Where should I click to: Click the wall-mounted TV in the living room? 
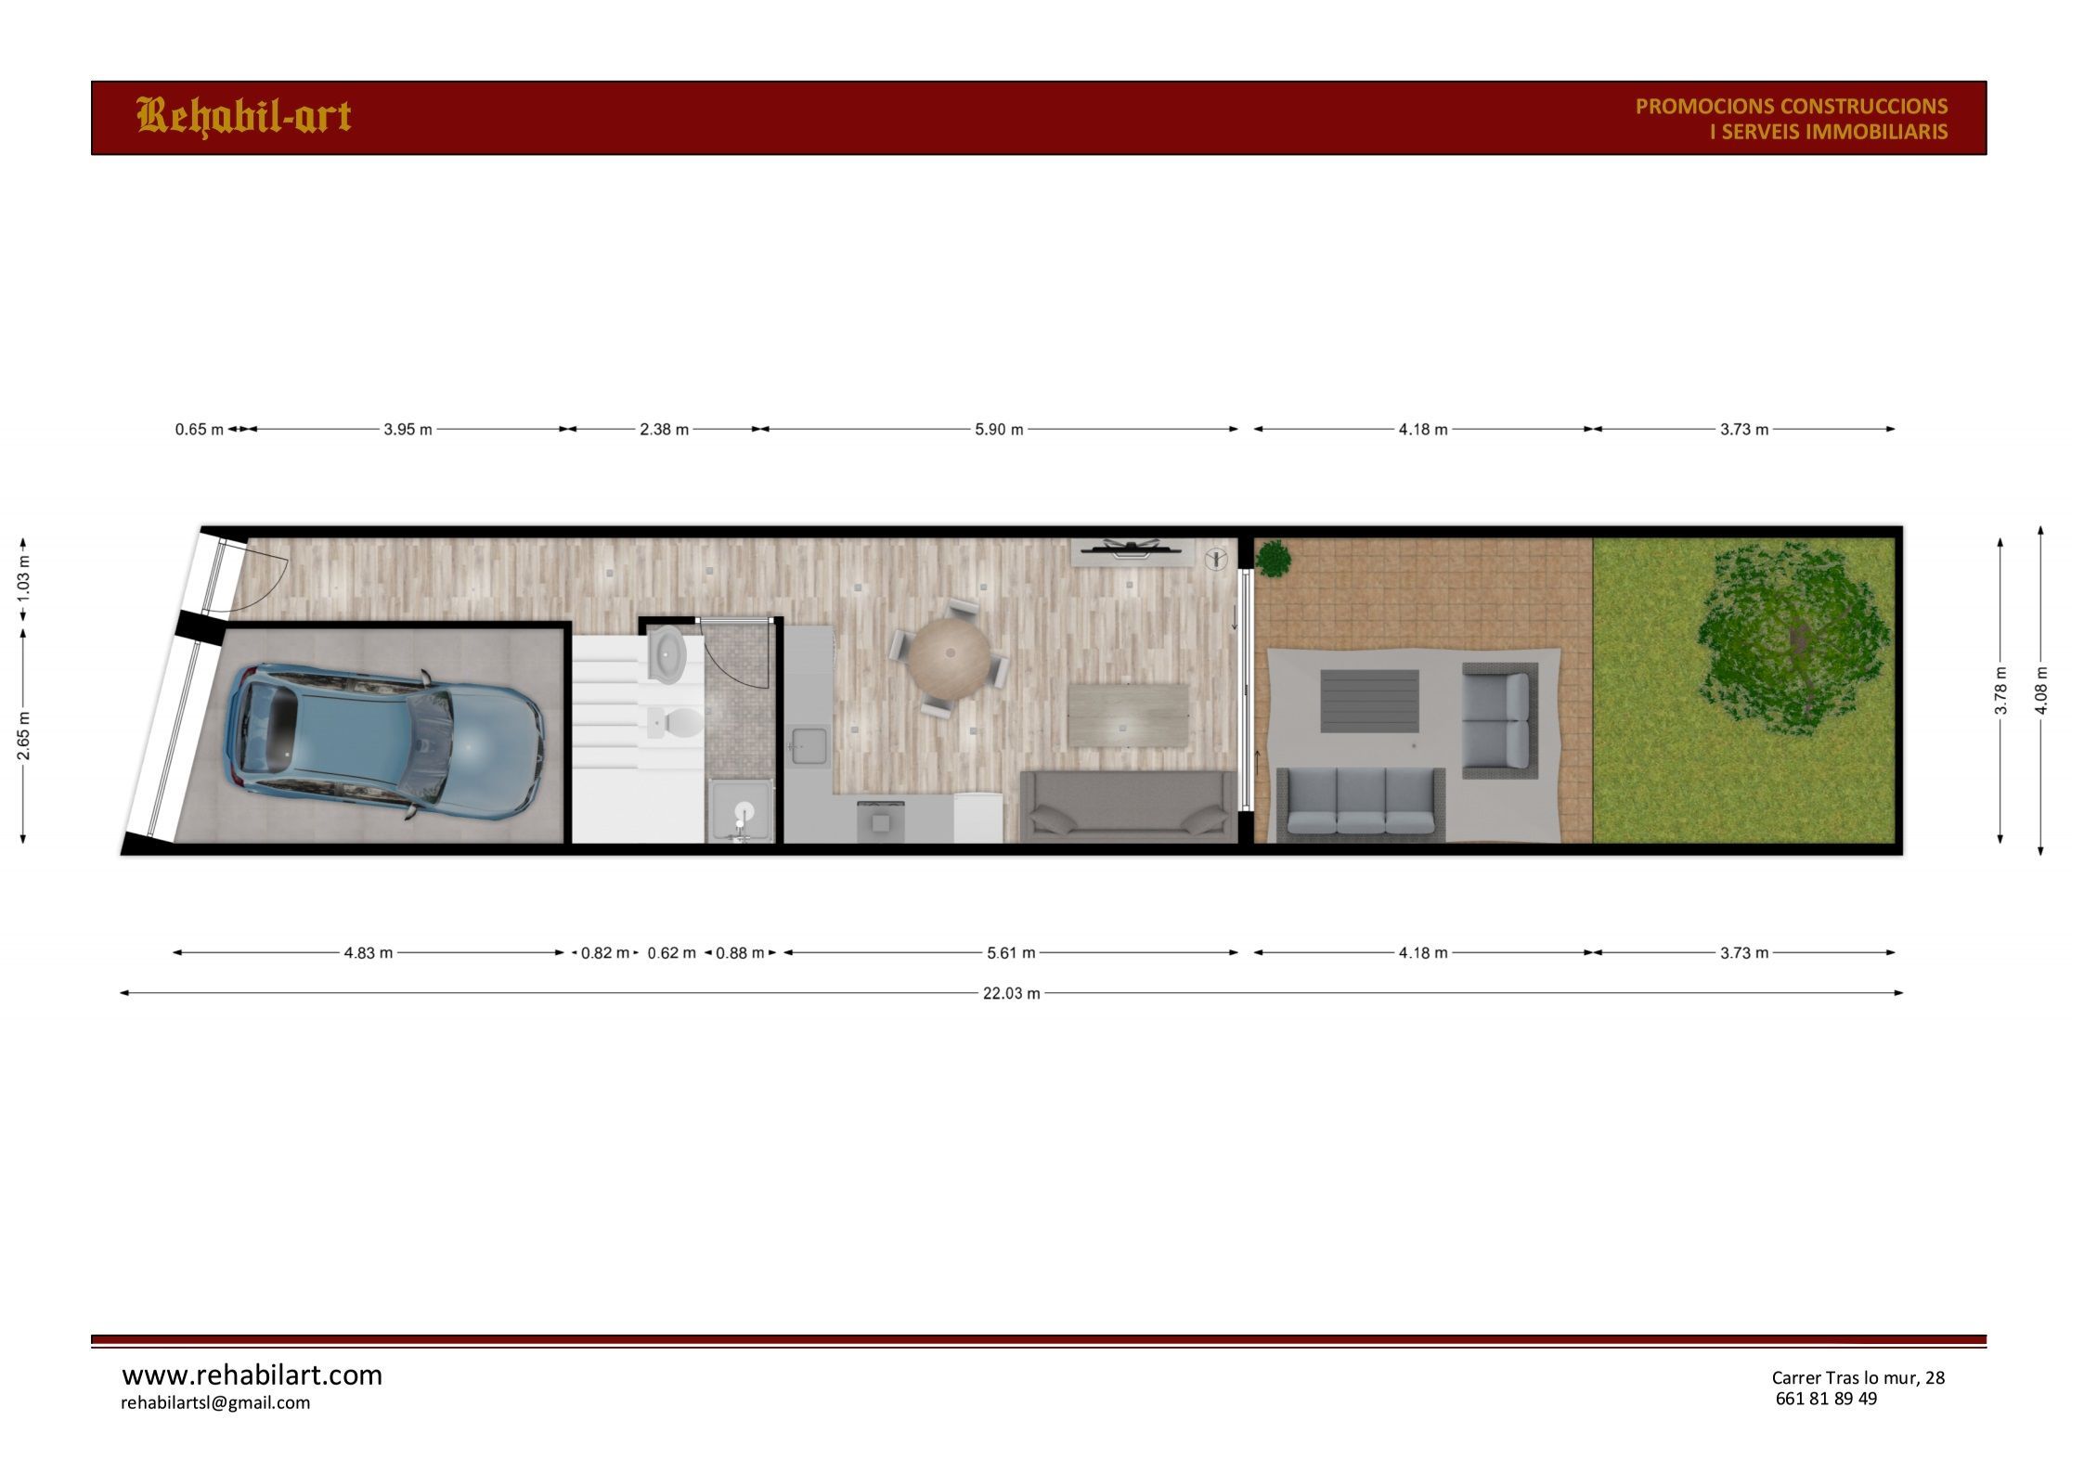pos(1132,550)
